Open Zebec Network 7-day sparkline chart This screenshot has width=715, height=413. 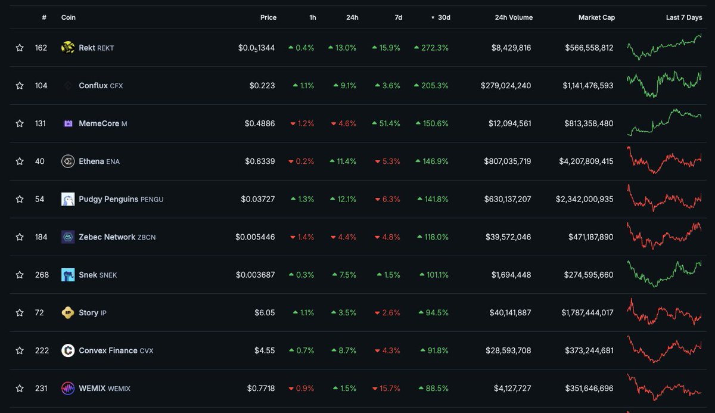point(664,236)
